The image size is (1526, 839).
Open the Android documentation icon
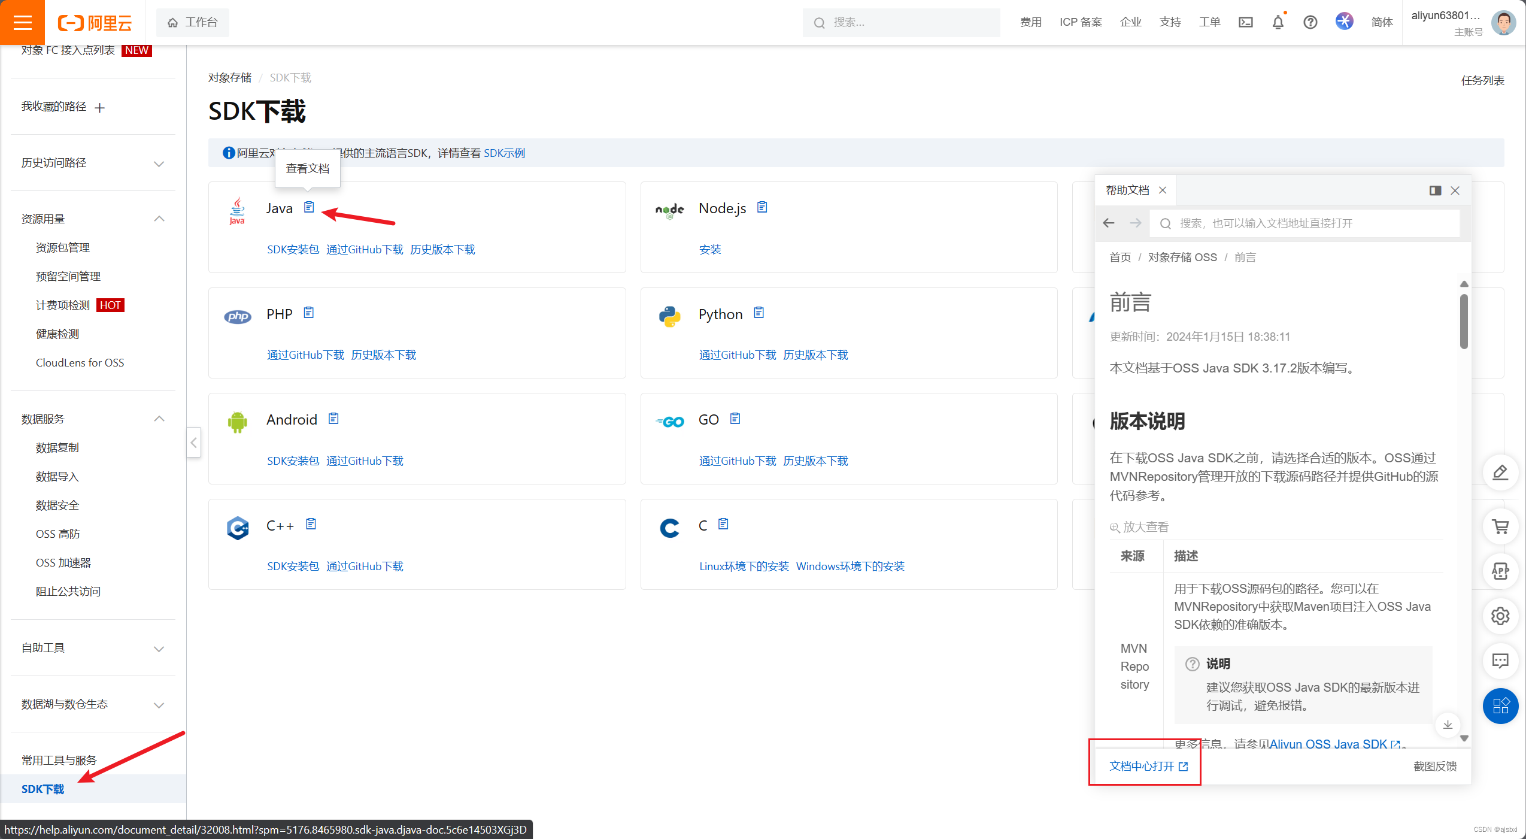point(333,419)
